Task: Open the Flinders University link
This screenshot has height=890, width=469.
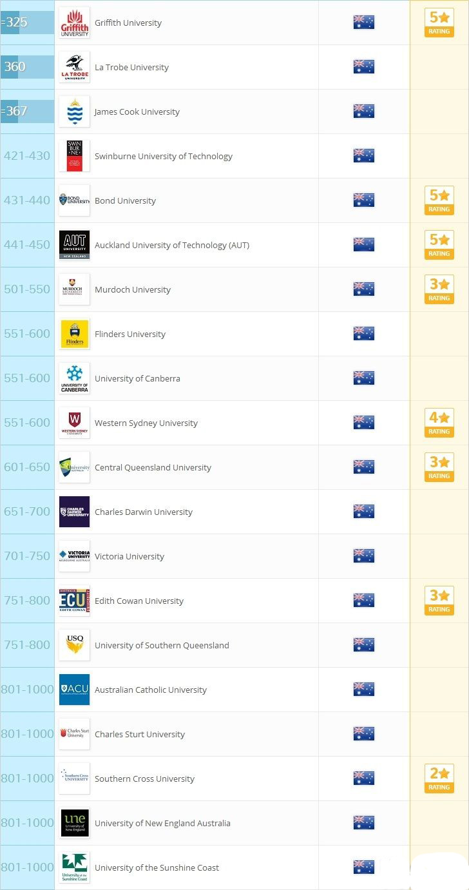Action: [x=130, y=334]
